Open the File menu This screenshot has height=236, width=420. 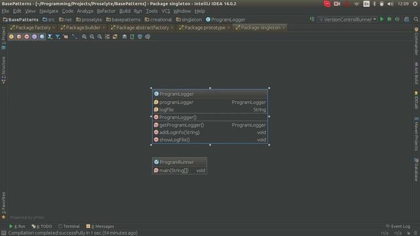[5, 11]
